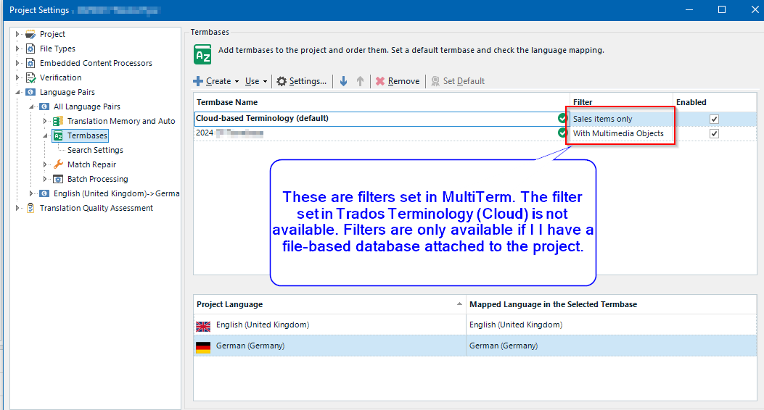This screenshot has width=764, height=410.
Task: Open the Use dropdown arrow
Action: tap(265, 82)
